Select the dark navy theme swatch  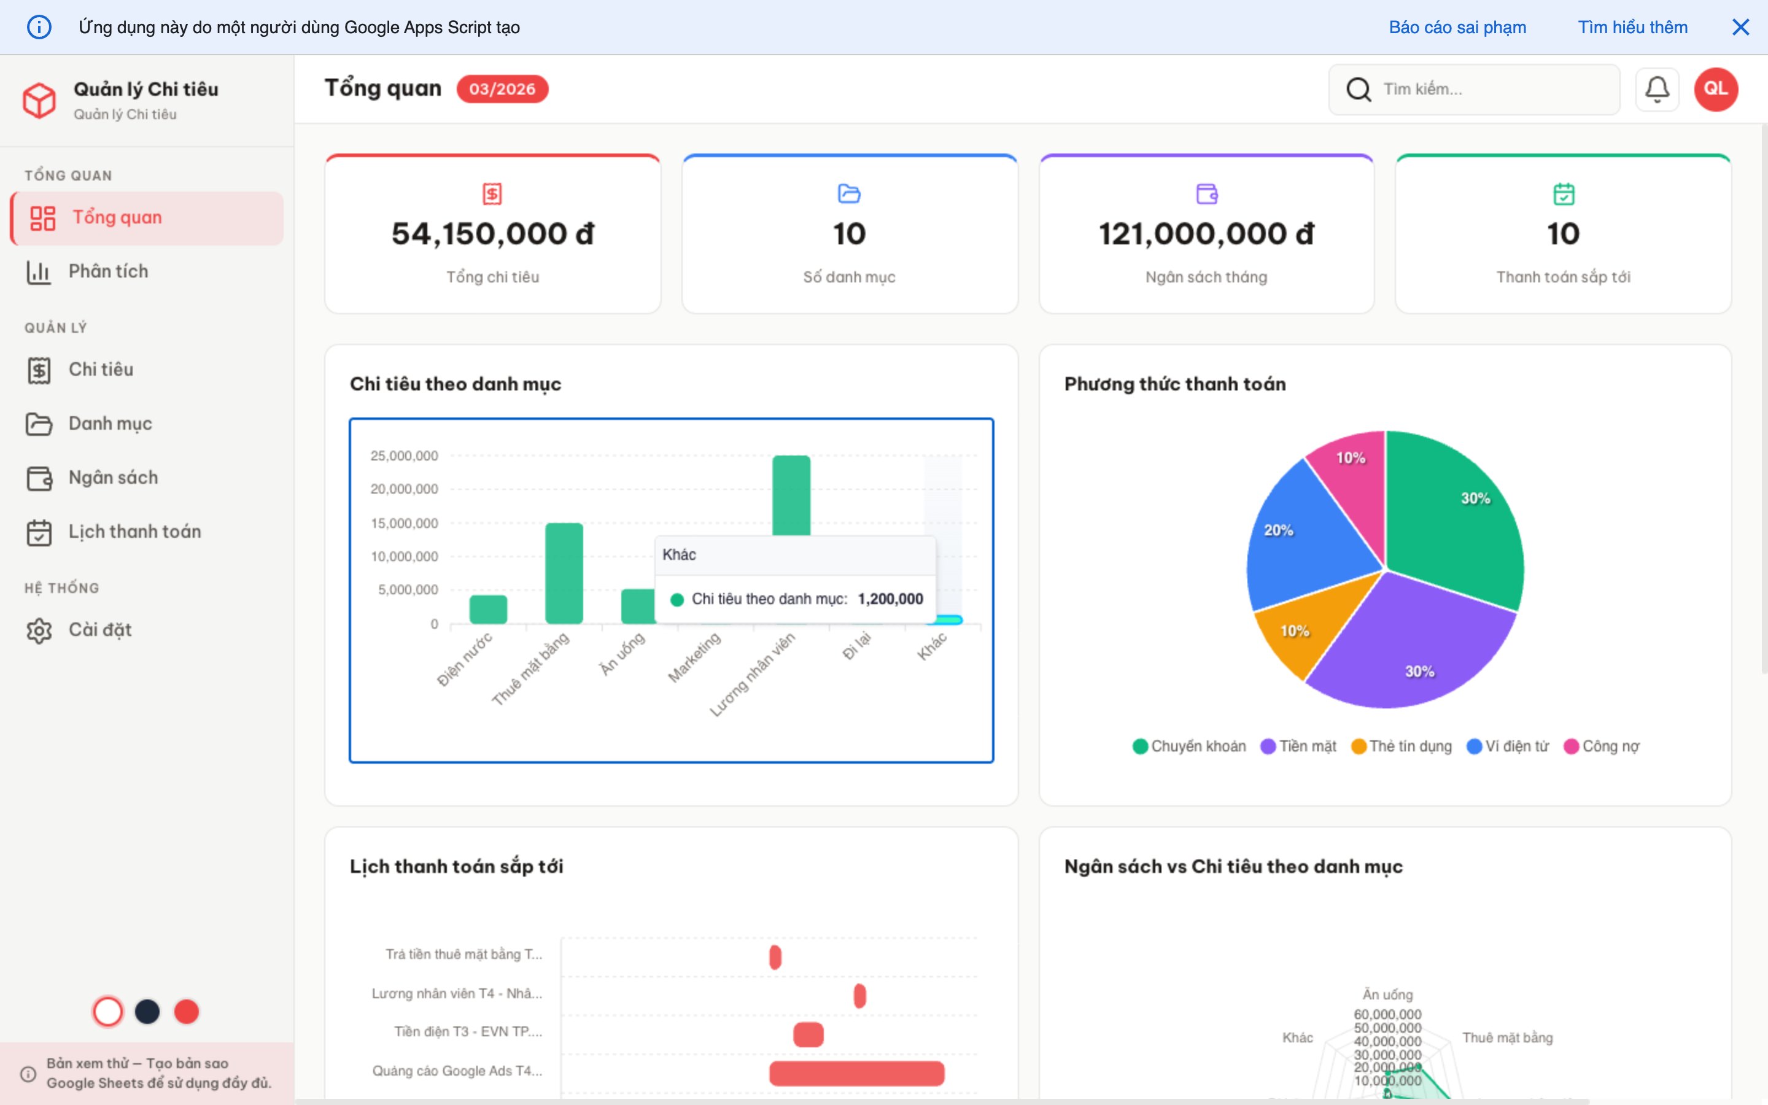tap(147, 1012)
